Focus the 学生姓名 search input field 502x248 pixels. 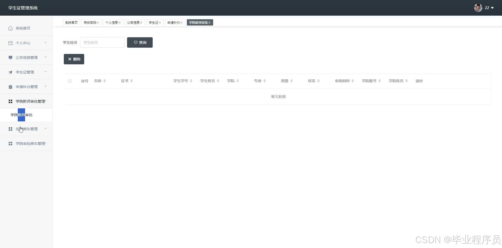(102, 42)
